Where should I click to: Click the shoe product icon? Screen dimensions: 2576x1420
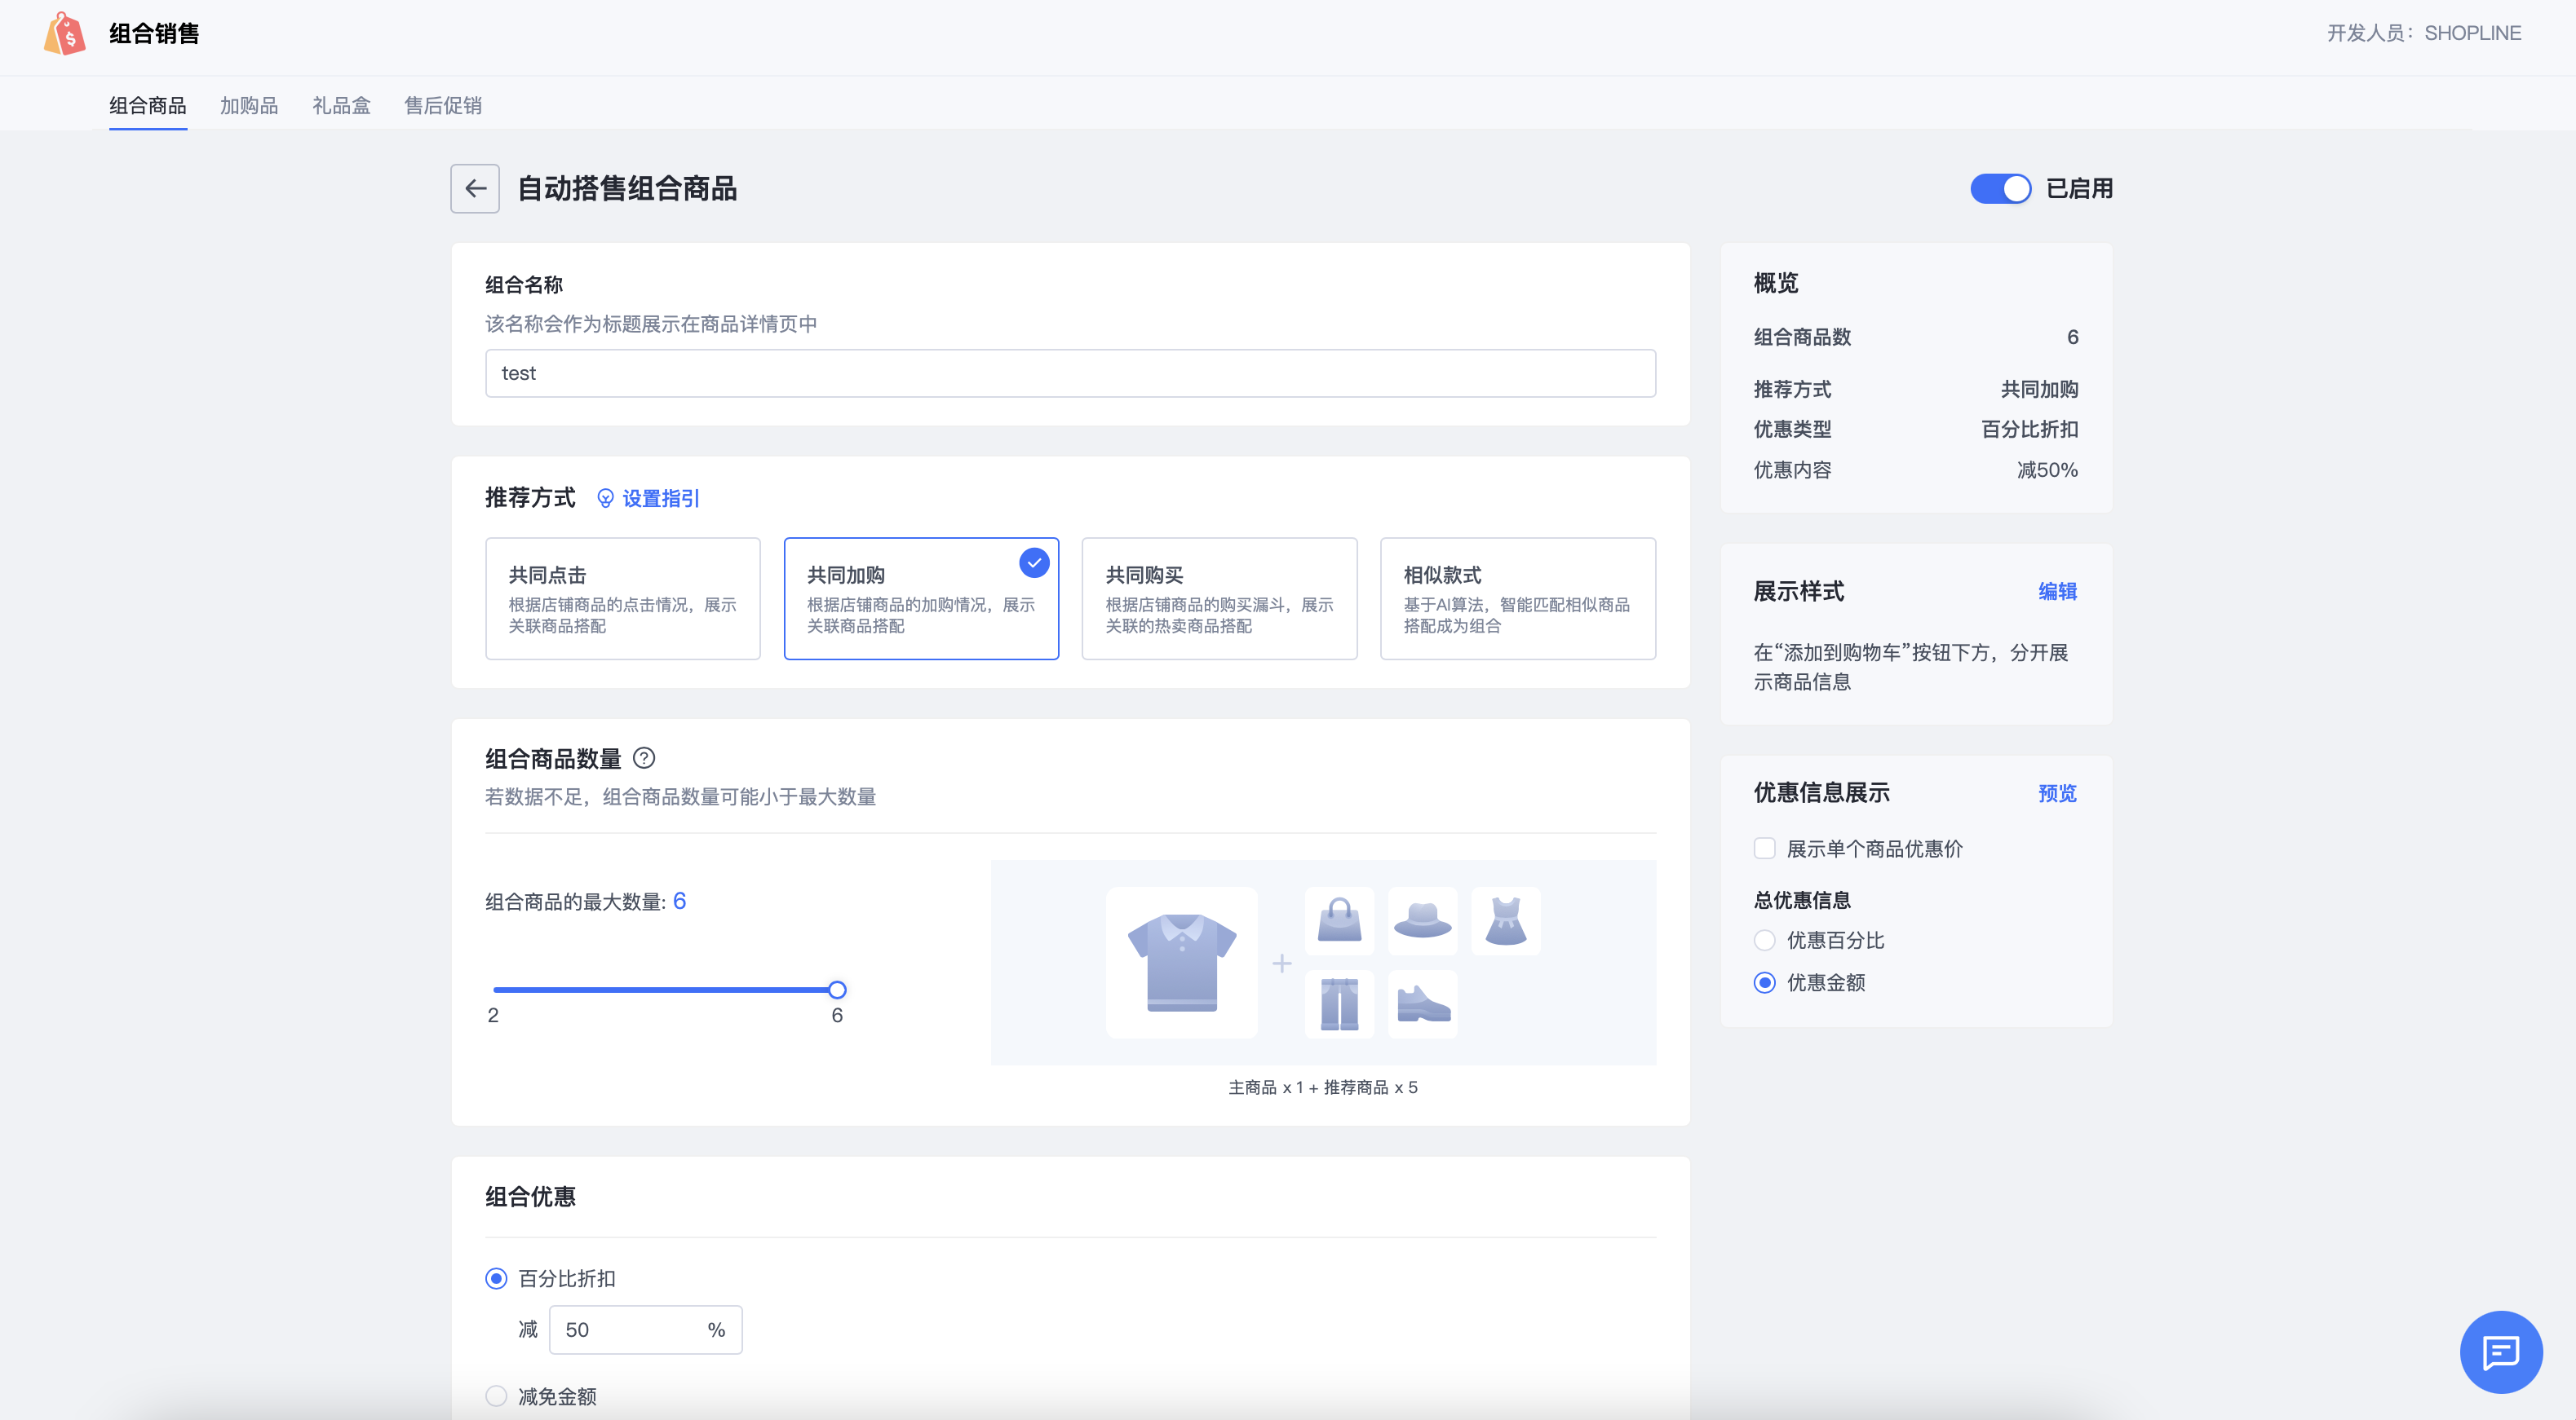(1422, 1003)
